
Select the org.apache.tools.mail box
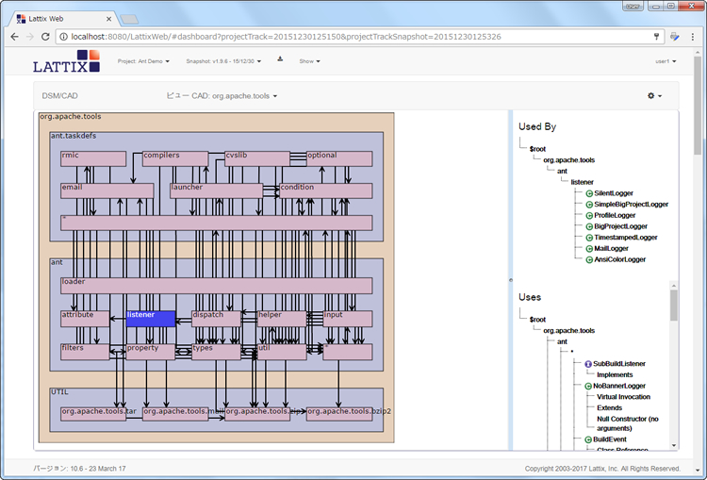(175, 414)
